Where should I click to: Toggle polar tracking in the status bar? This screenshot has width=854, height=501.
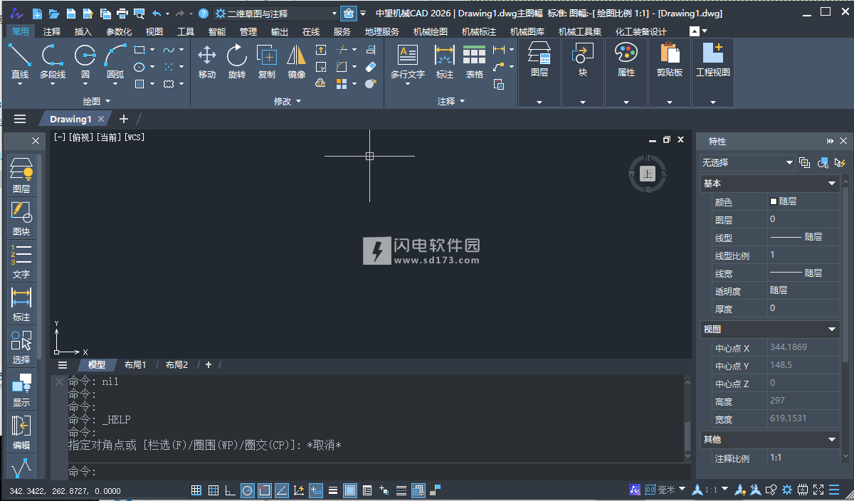[248, 490]
